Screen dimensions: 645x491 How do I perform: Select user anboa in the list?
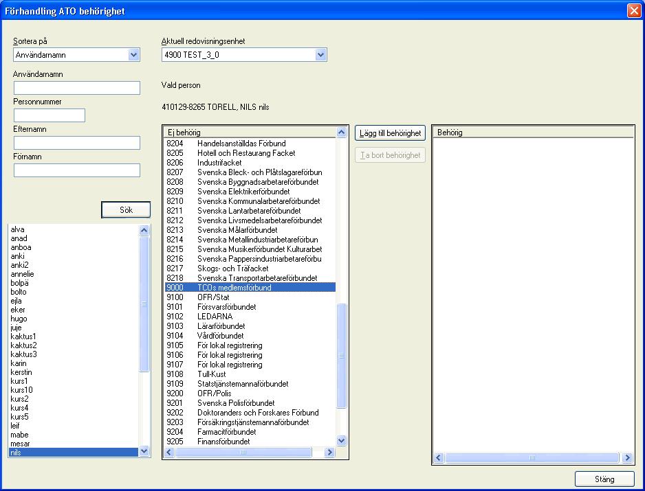pos(73,247)
